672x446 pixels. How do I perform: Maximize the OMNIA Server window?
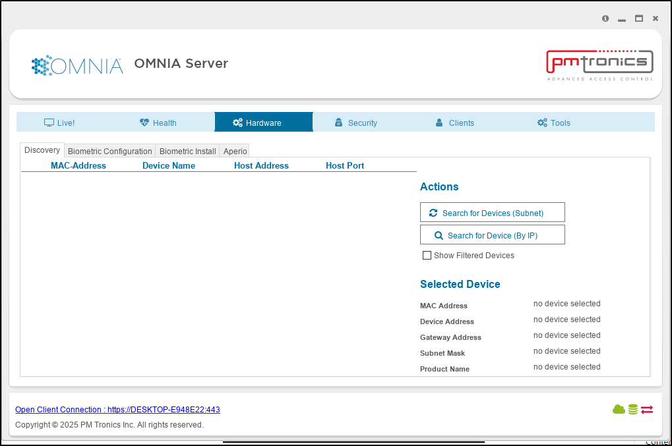[x=639, y=18]
